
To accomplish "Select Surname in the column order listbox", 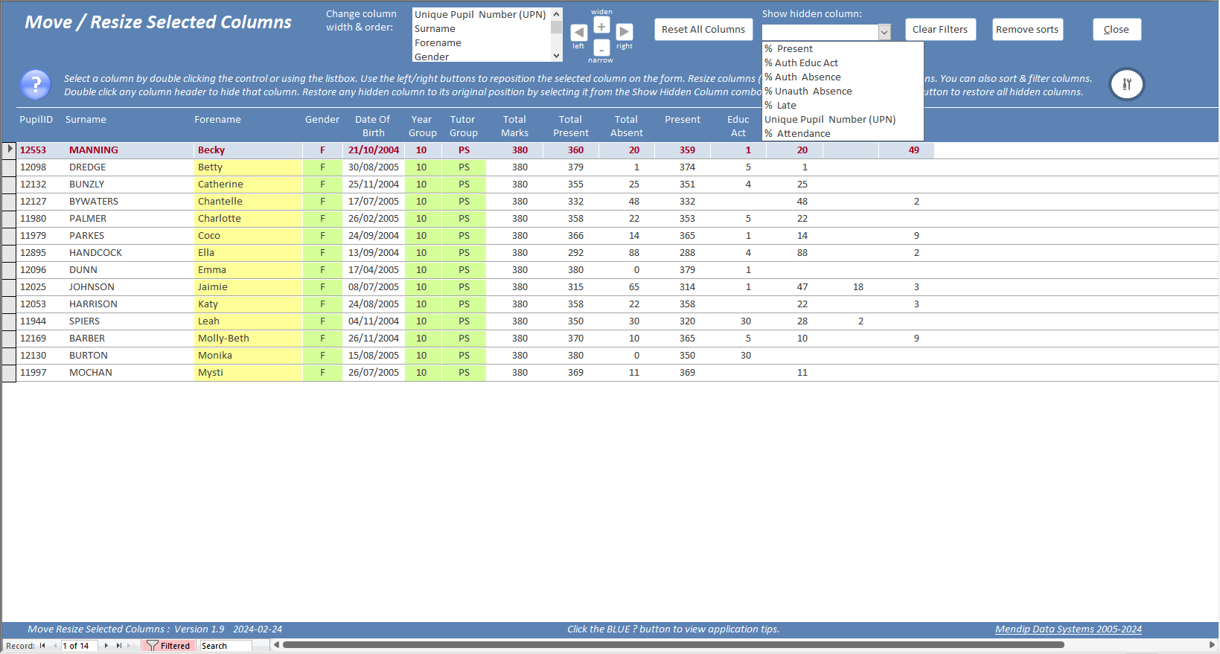I will [x=482, y=29].
